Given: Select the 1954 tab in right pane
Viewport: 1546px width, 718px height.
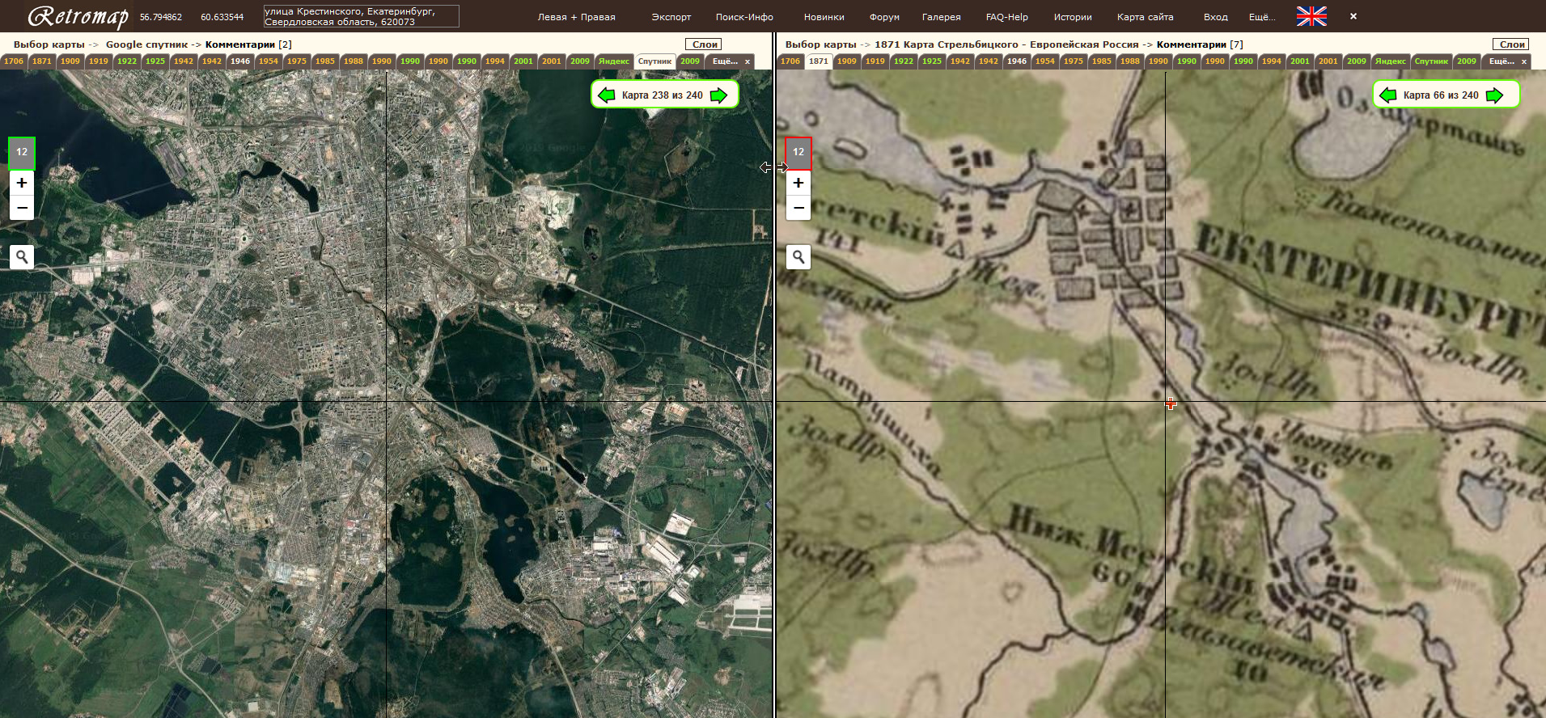Looking at the screenshot, I should coord(1045,61).
